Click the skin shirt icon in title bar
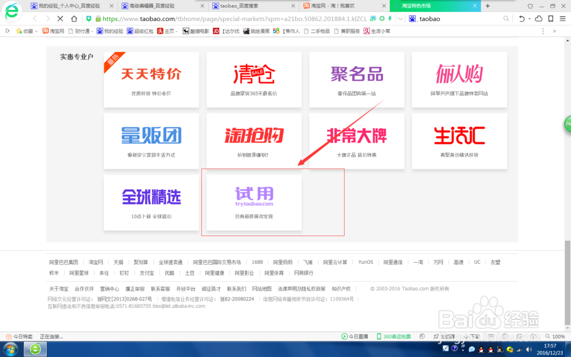Image resolution: width=571 pixels, height=357 pixels. pos(530,6)
